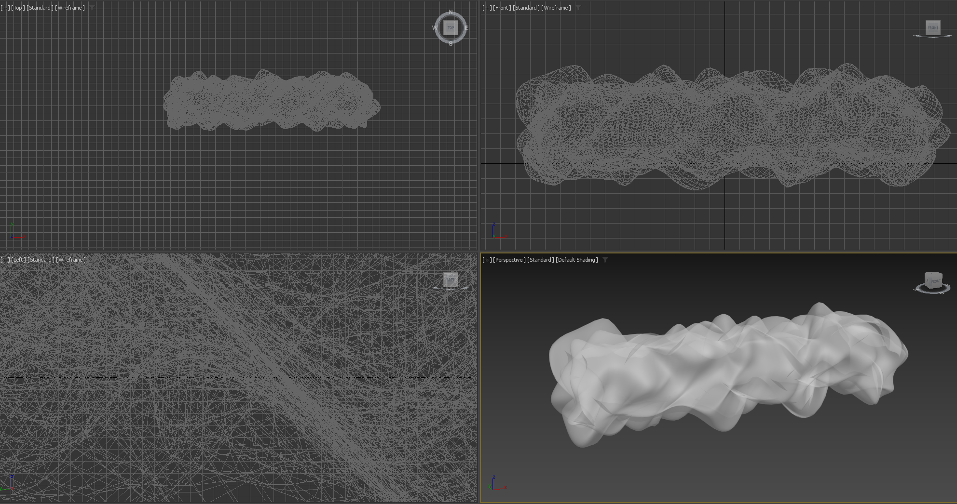
Task: Open the [Default Shading] menu in Perspective
Action: pos(577,260)
